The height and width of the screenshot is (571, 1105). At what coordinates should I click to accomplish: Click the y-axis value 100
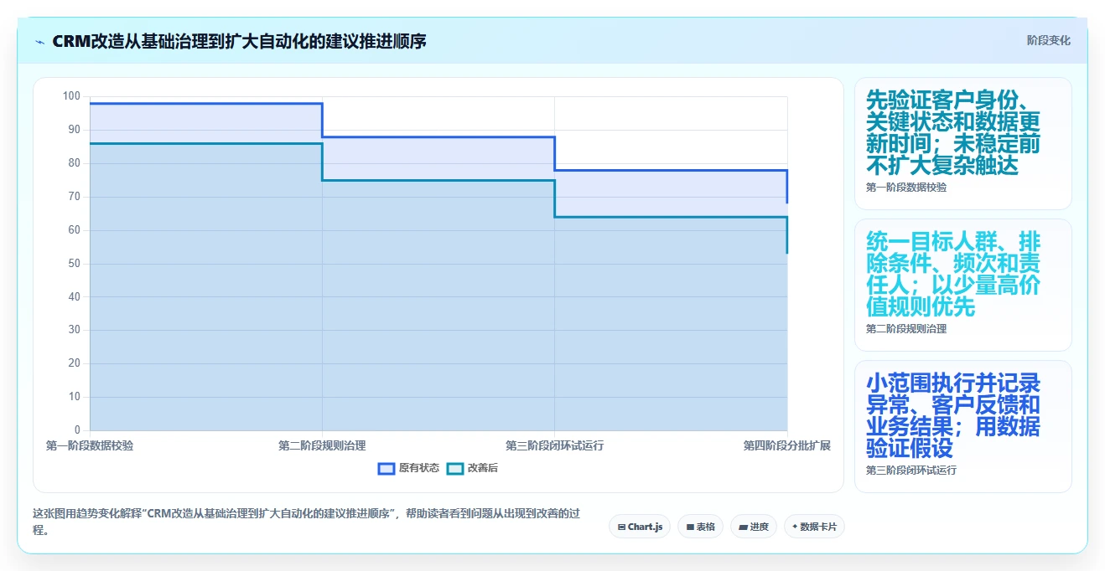pyautogui.click(x=71, y=96)
